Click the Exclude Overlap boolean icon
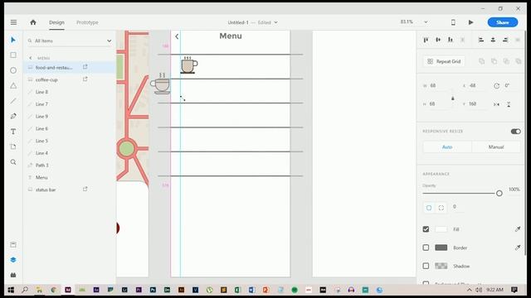Viewport: 531px width, 298px height. click(519, 61)
